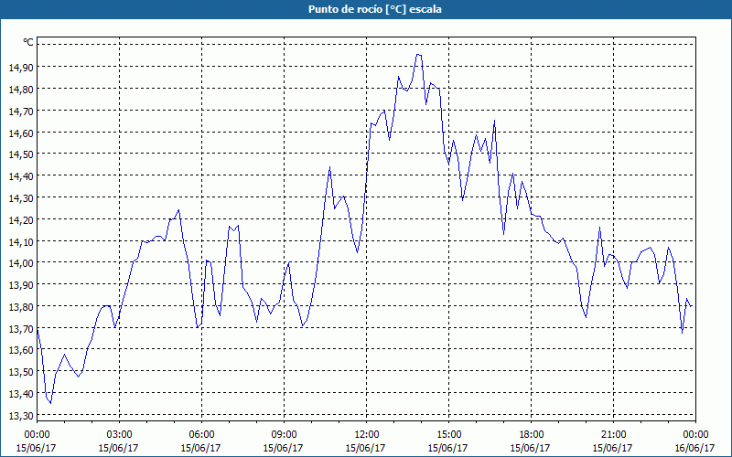Click the 14,60 y-axis label
This screenshot has width=732, height=457.
[21, 133]
